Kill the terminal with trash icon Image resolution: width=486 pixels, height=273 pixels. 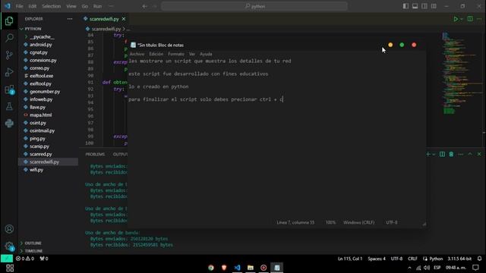pyautogui.click(x=451, y=154)
